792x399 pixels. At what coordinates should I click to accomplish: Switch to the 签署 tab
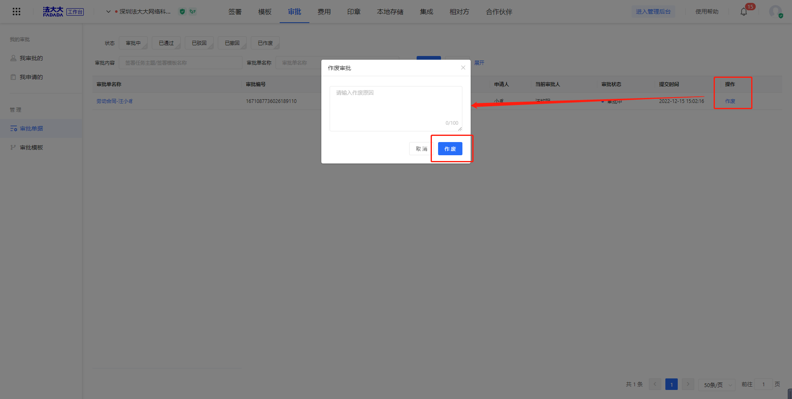click(235, 12)
